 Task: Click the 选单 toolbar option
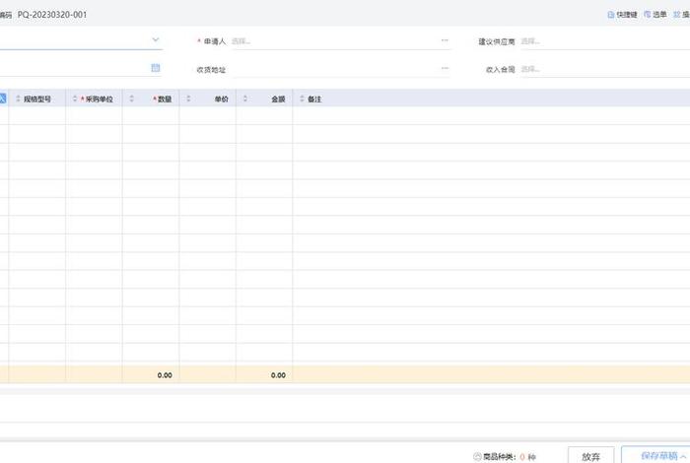tap(655, 15)
